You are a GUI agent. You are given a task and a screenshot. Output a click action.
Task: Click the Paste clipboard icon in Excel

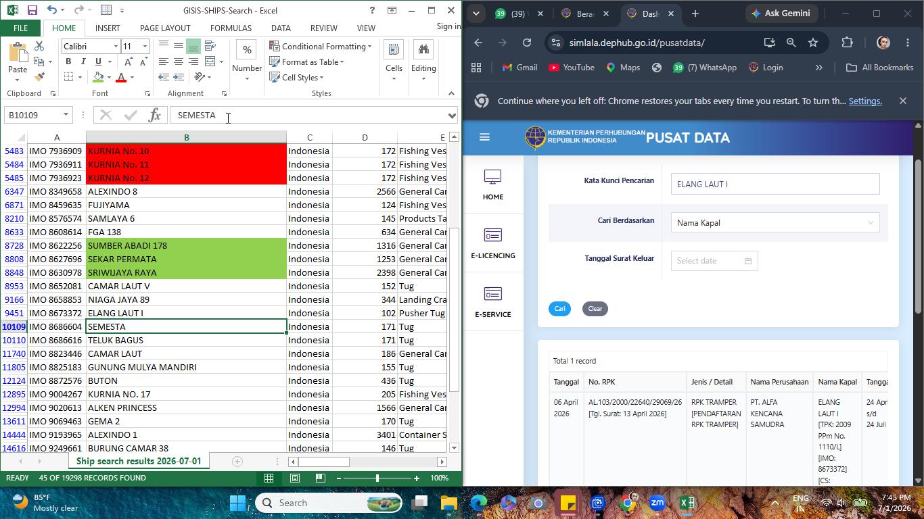click(18, 53)
